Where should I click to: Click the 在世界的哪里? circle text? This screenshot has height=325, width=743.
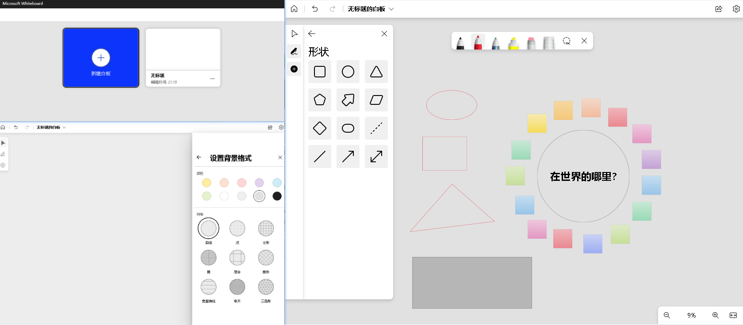[583, 176]
